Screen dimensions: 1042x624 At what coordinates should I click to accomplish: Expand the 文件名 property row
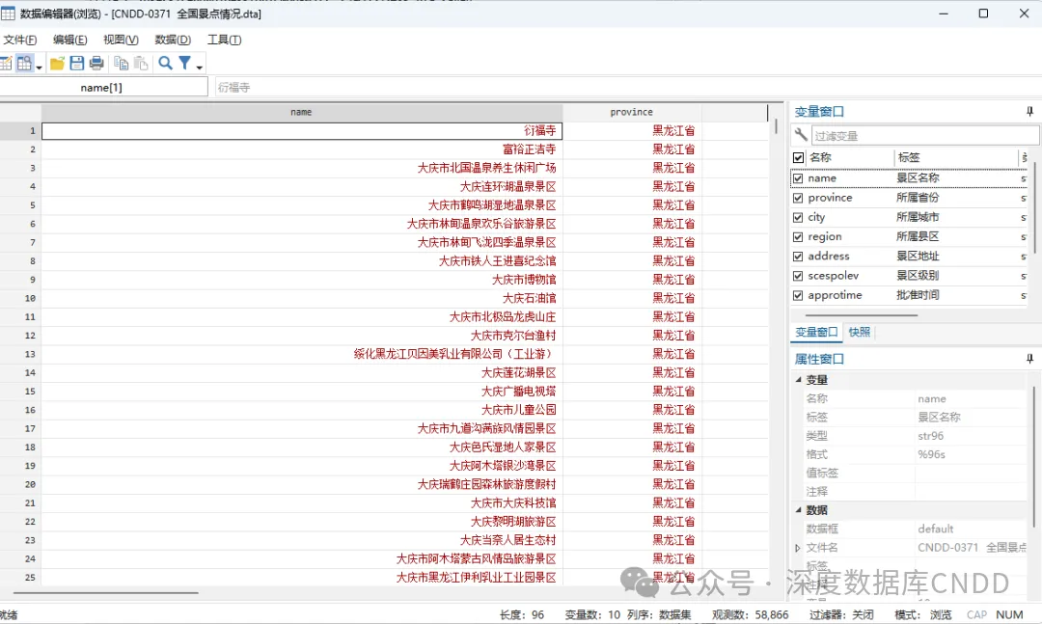click(x=797, y=548)
